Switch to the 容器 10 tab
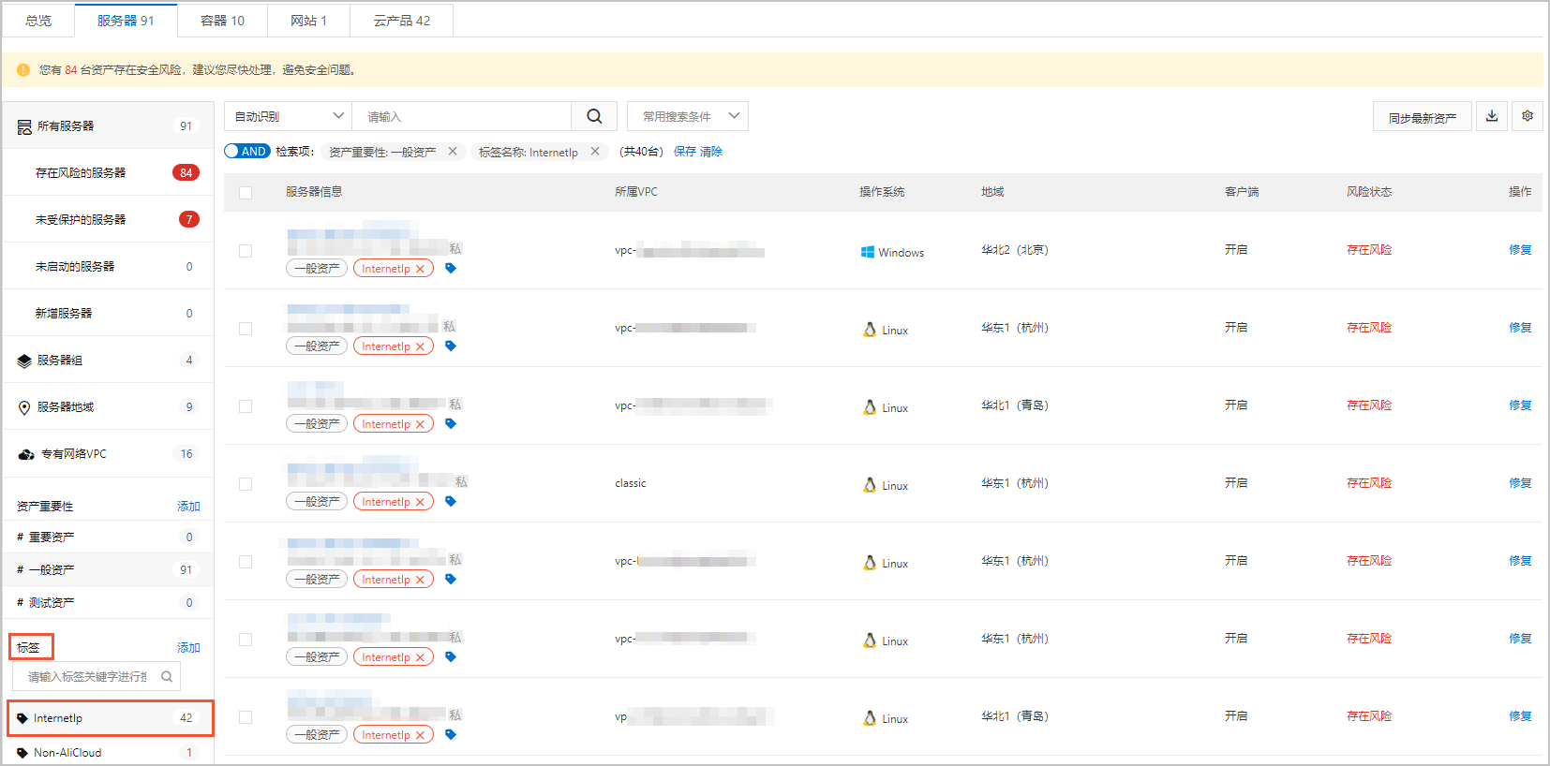This screenshot has width=1550, height=766. coord(222,21)
